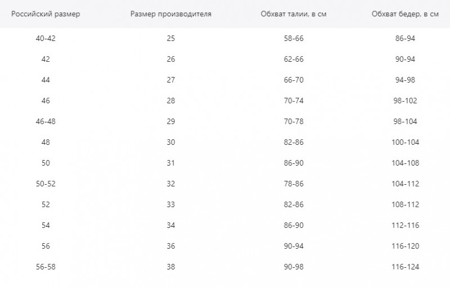The width and height of the screenshot is (450, 288).
Task: Select hip value "116-124"
Action: [405, 267]
